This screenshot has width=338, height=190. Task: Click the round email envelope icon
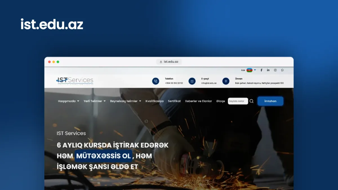(192, 81)
